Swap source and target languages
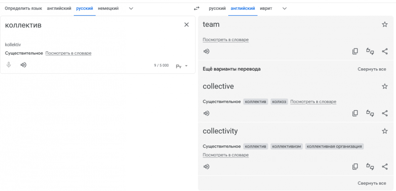Screen dimensions: 396x191 point(197,8)
